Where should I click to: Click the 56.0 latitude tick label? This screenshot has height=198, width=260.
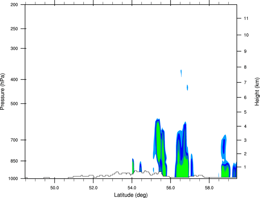point(170,188)
